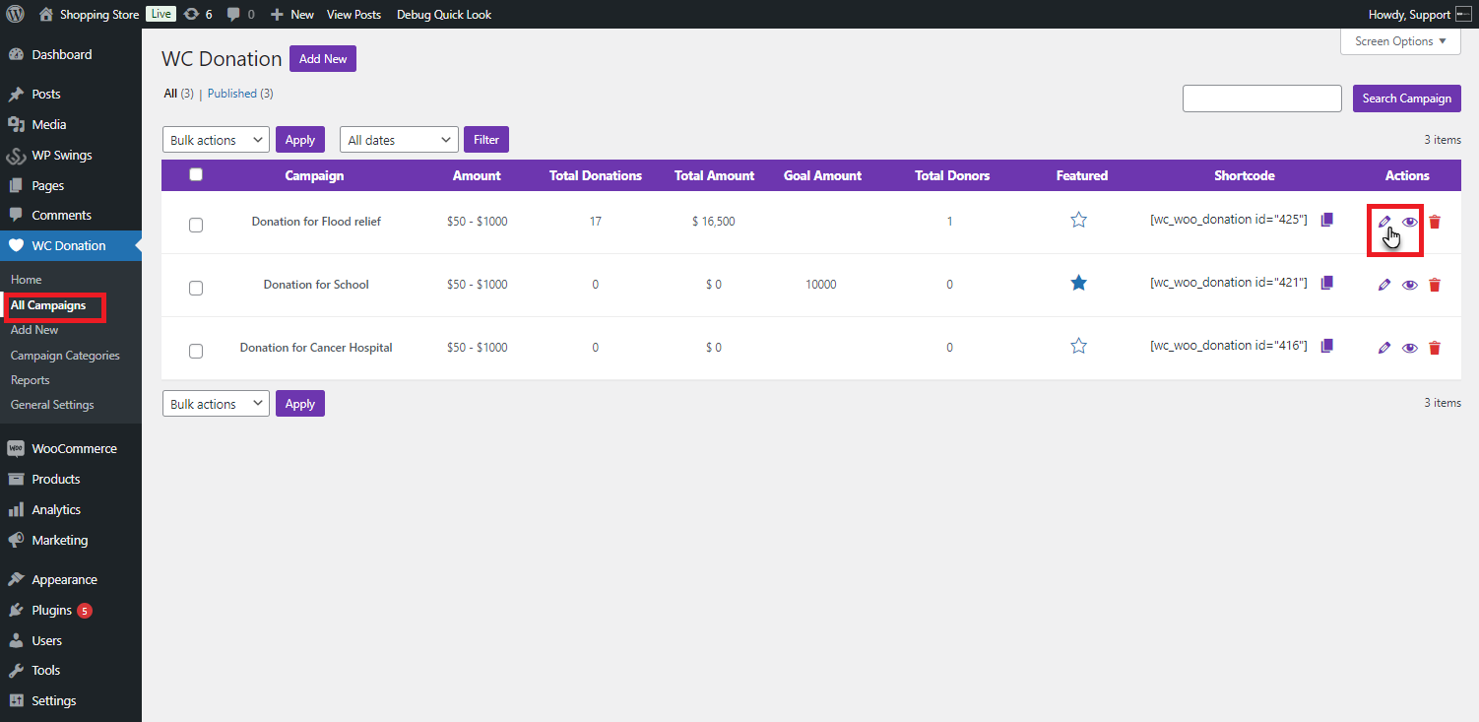Open the Marketing menu

tap(71, 540)
